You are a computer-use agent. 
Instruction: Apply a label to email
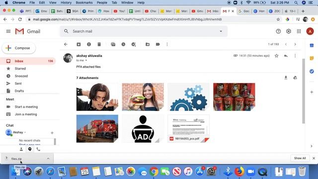click(158, 44)
